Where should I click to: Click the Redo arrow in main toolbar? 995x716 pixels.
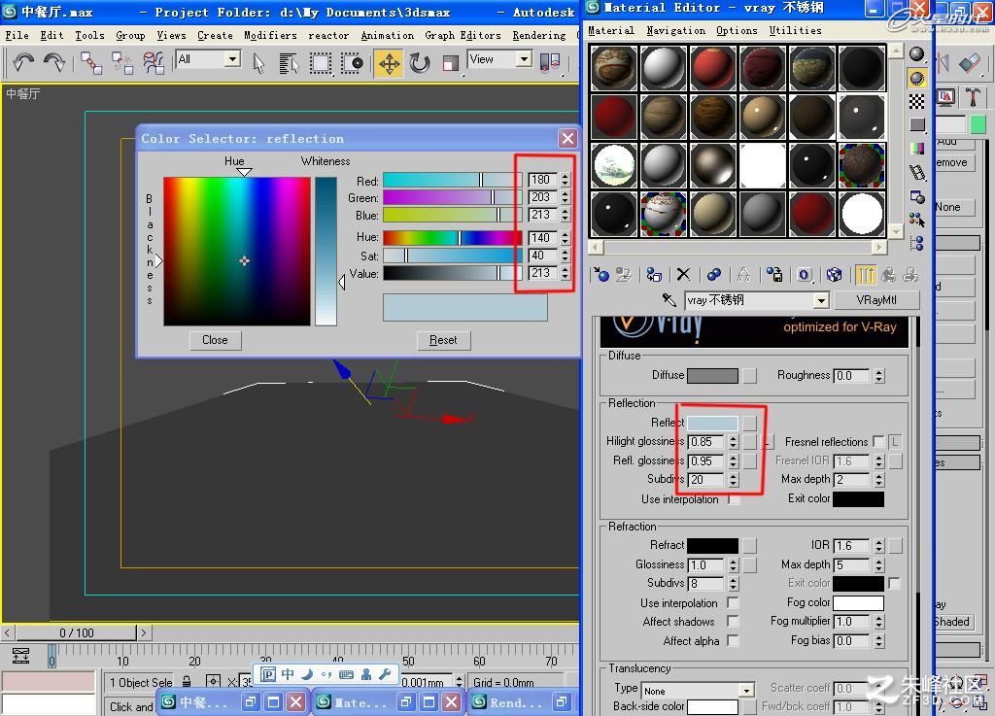54,62
